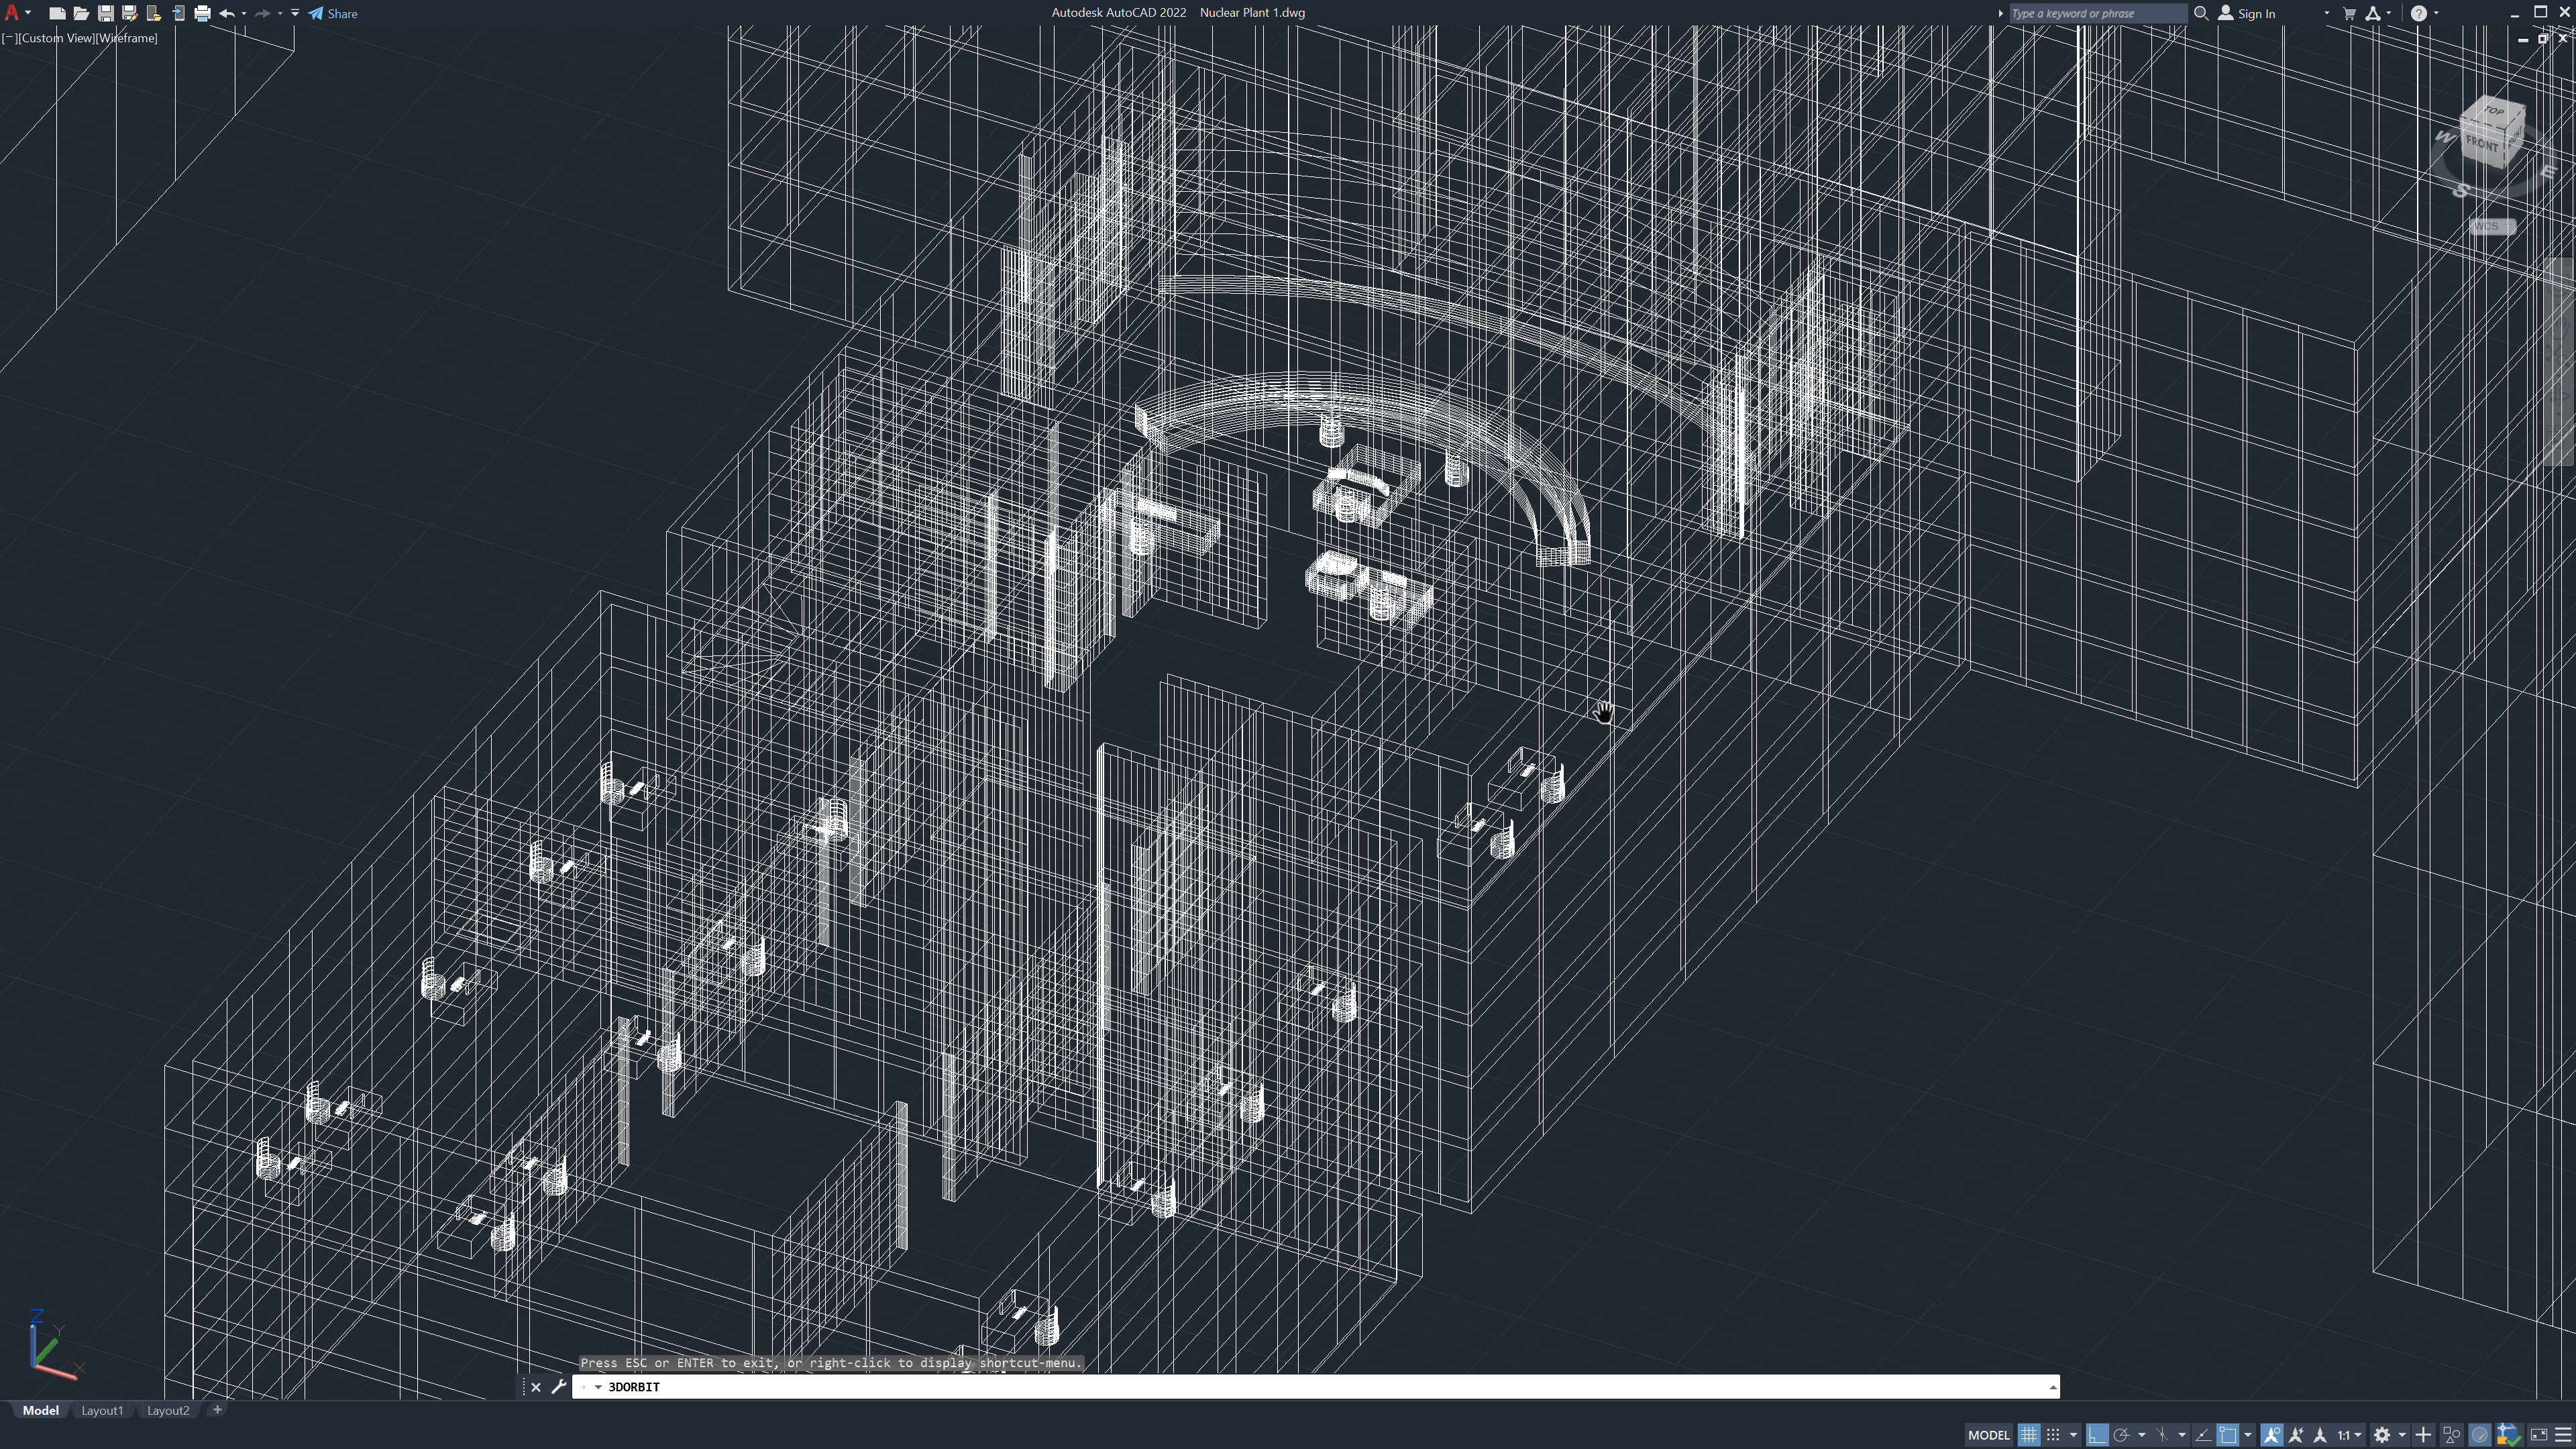Expand the Undo history dropdown arrow
This screenshot has height=1449, width=2576.
[244, 14]
